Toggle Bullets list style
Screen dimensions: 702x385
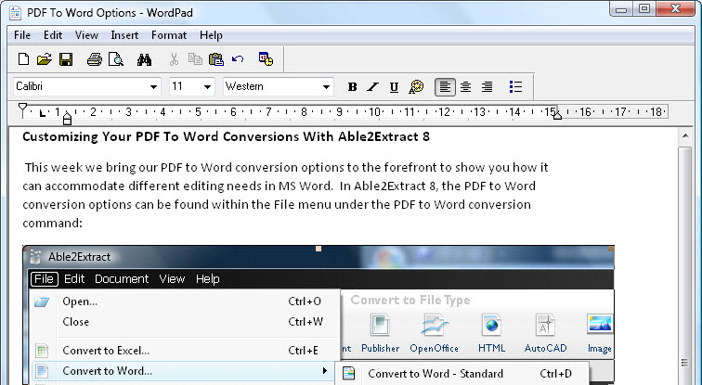click(x=515, y=87)
